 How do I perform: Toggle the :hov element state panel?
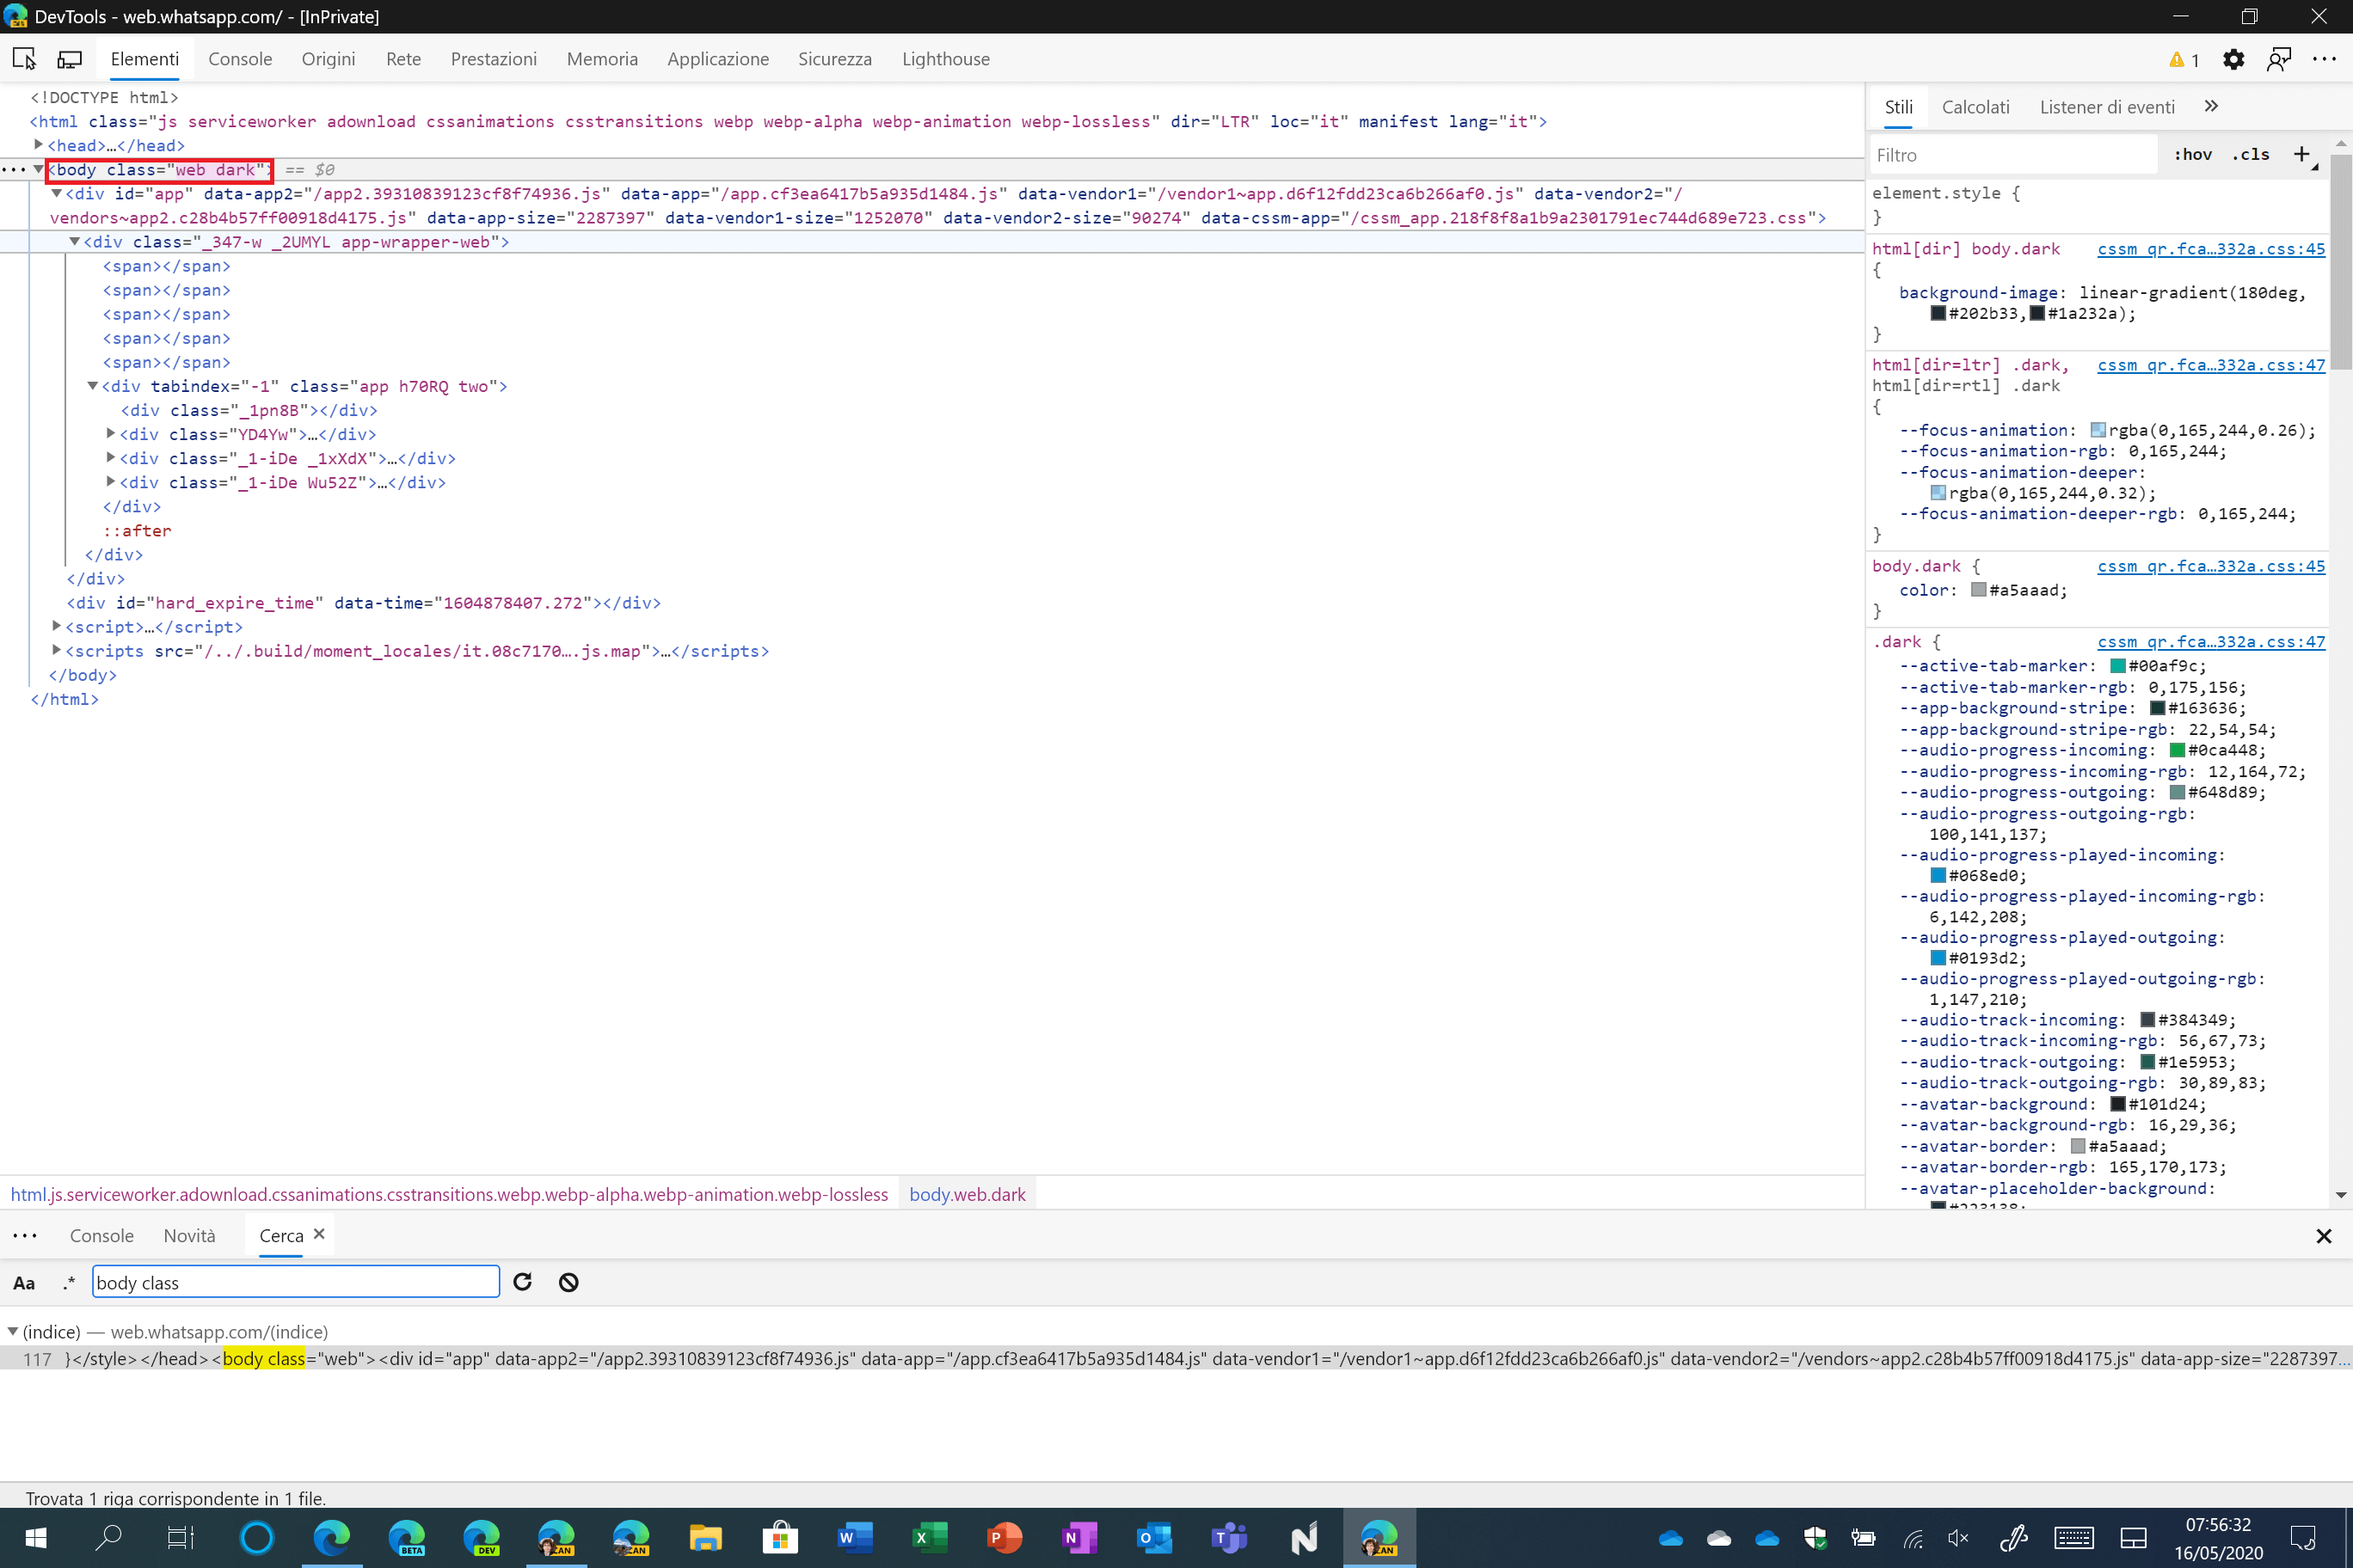coord(2193,154)
